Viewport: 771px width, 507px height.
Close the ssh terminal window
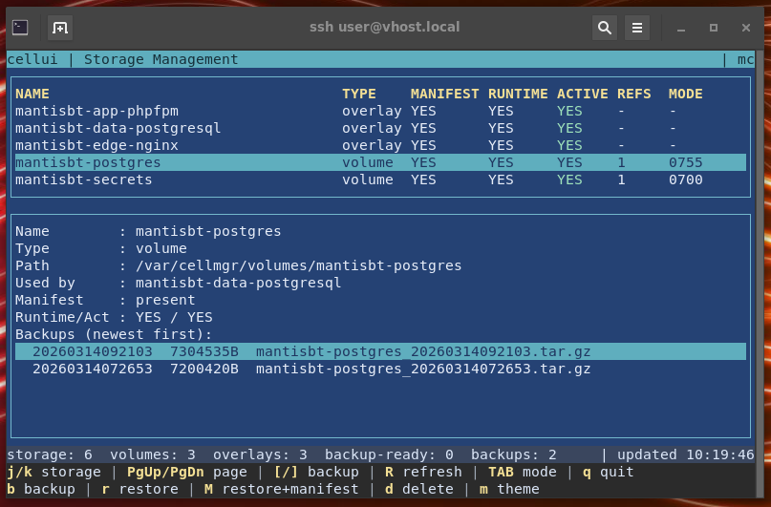coord(746,28)
